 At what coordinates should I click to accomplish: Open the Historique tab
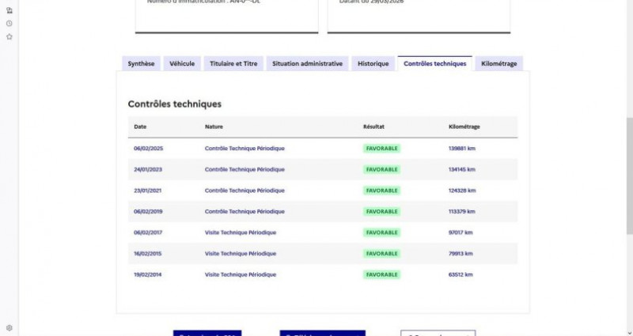point(373,63)
